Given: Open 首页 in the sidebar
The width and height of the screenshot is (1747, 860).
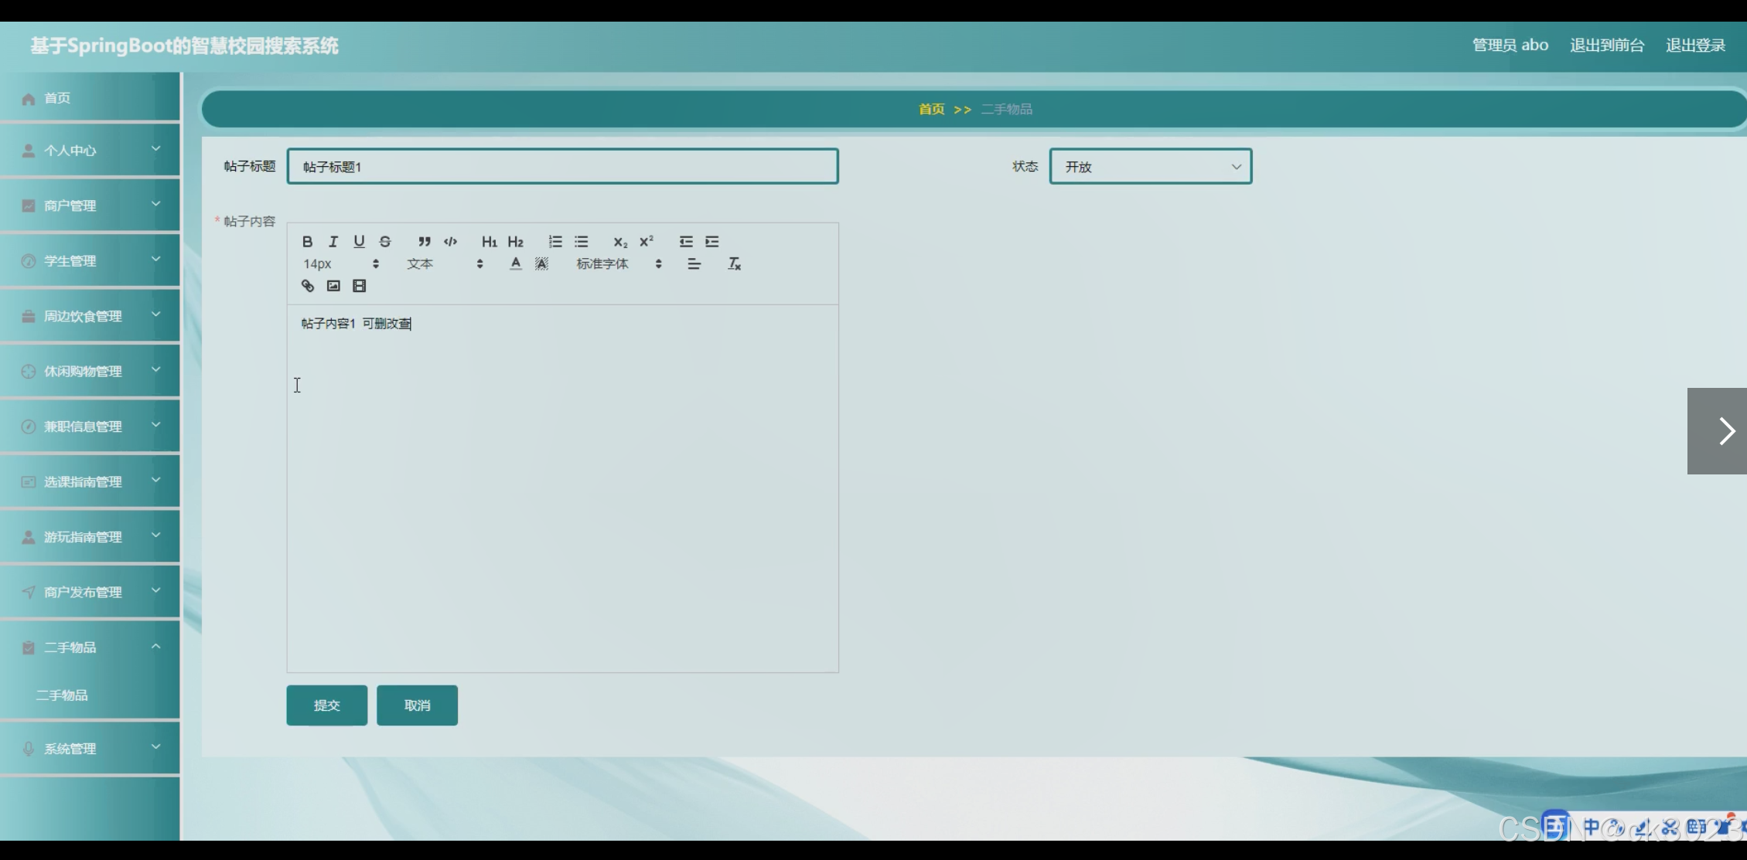Looking at the screenshot, I should click(57, 98).
